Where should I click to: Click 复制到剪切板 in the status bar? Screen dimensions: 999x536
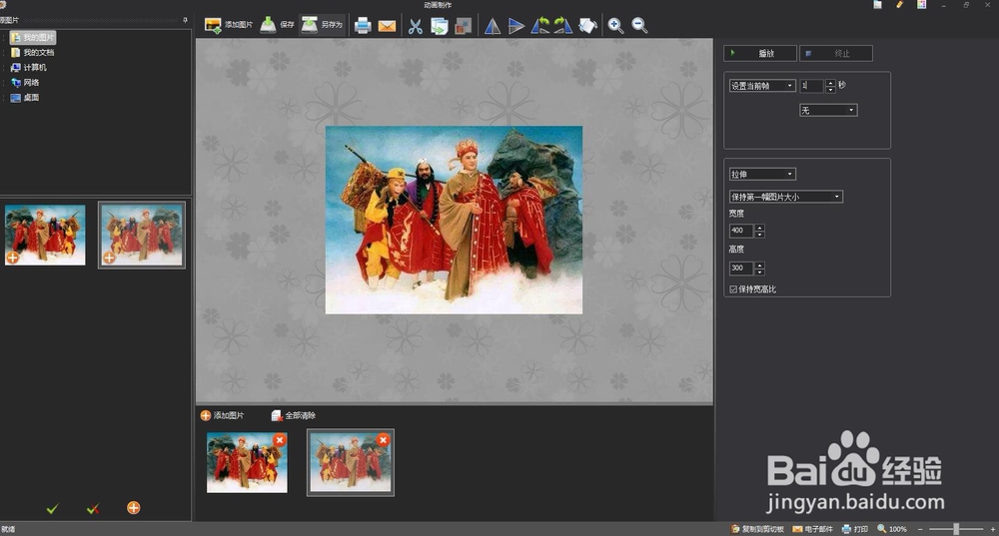click(x=757, y=529)
